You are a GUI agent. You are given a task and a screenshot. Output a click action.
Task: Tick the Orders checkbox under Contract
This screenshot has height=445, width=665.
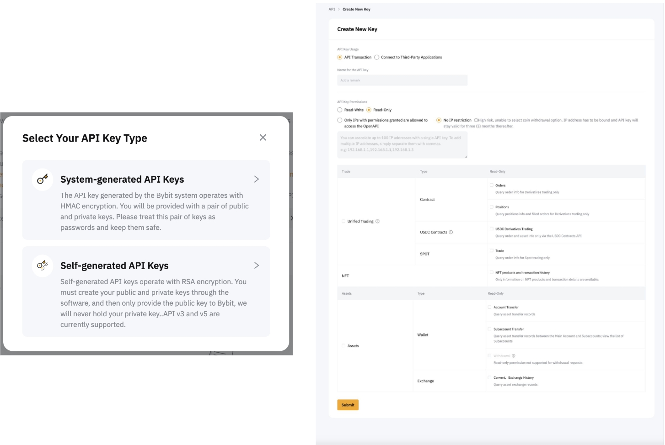pos(492,185)
